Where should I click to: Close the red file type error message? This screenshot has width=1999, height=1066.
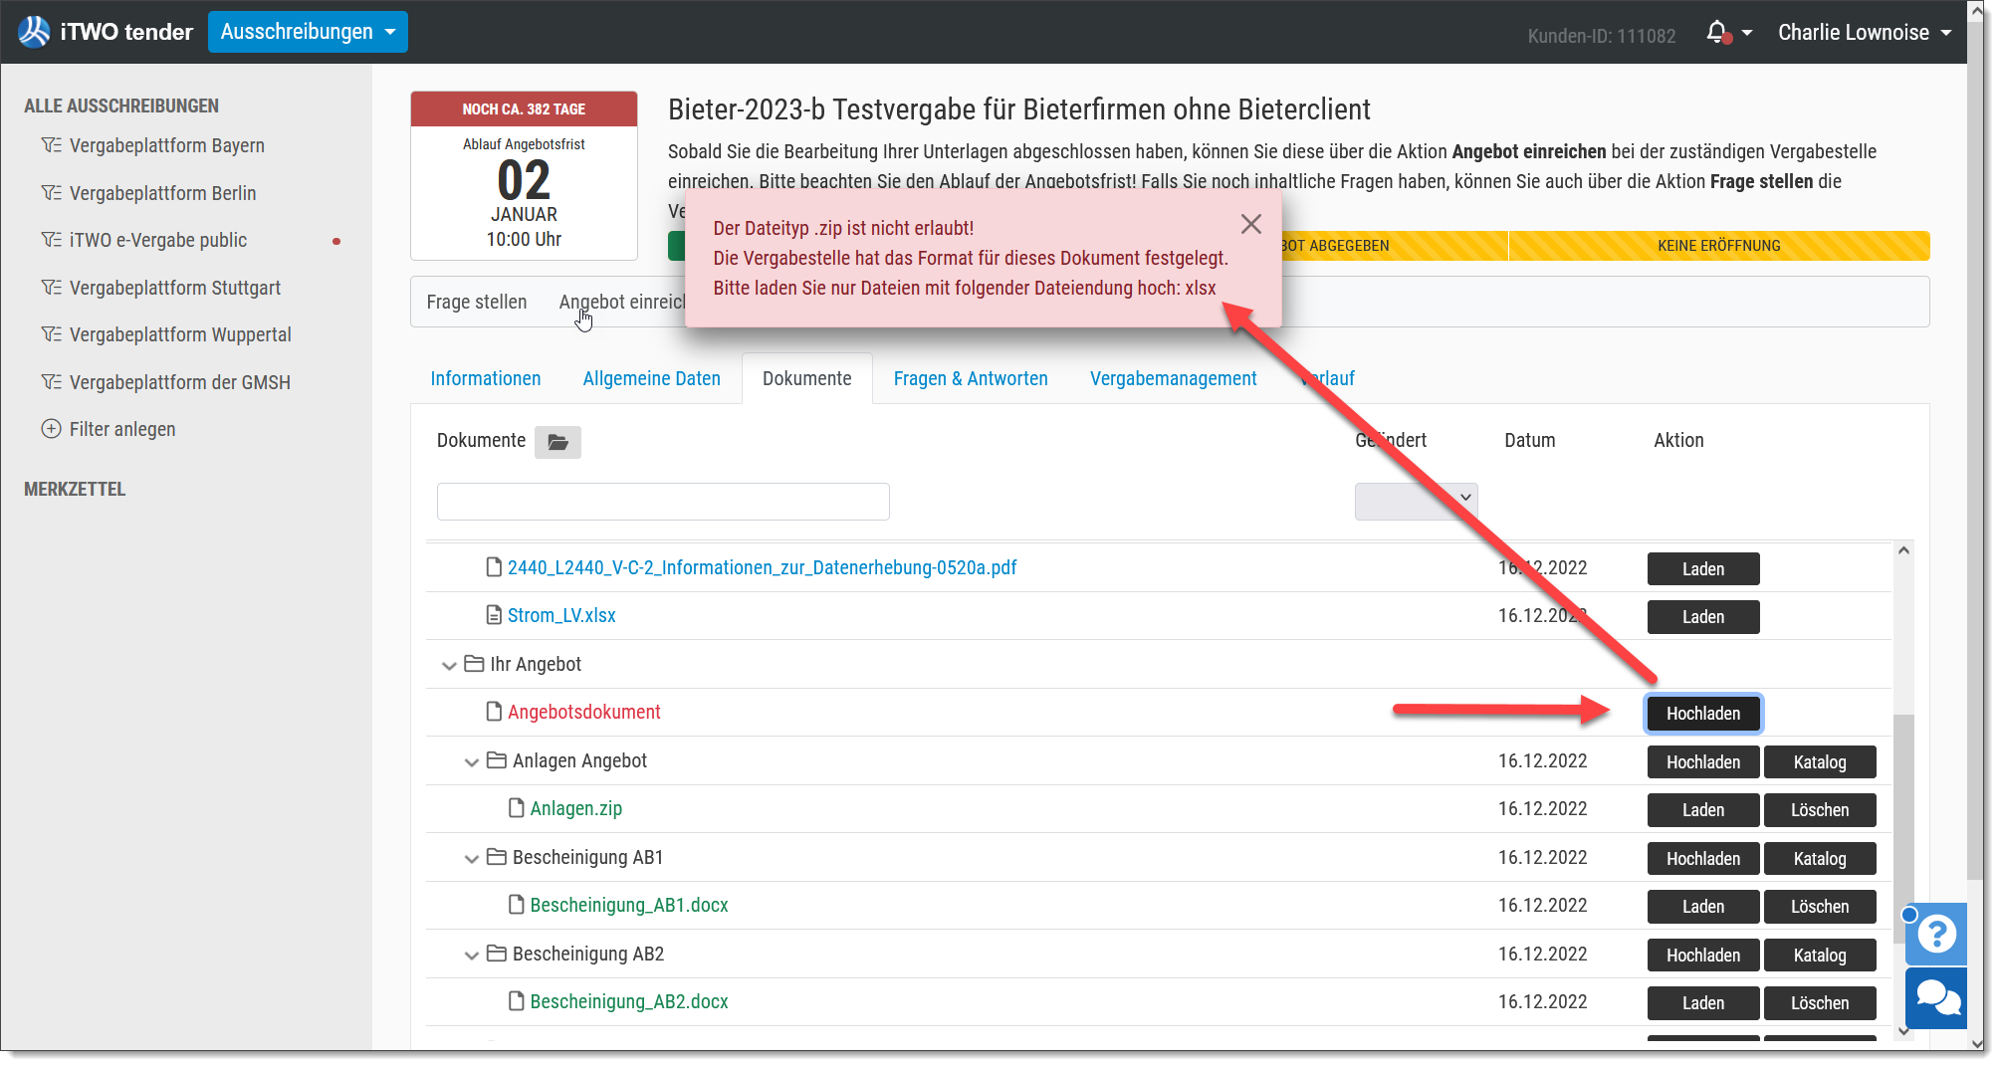point(1251,225)
